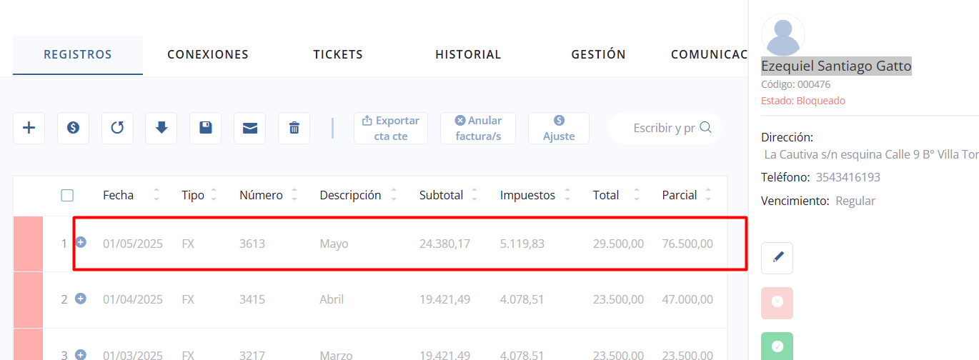This screenshot has height=360, width=979.
Task: Expand row 2 Abril with plus icon
Action: (81, 299)
